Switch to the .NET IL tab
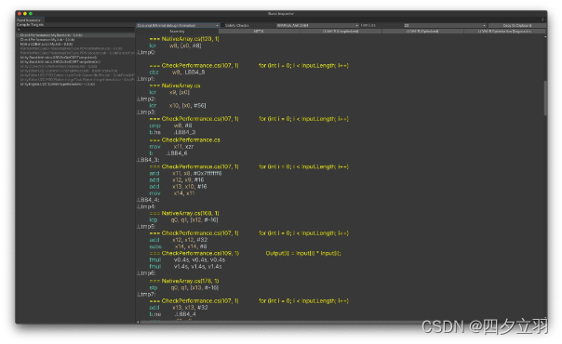Viewport: 562px width, 344px height. coord(260,31)
